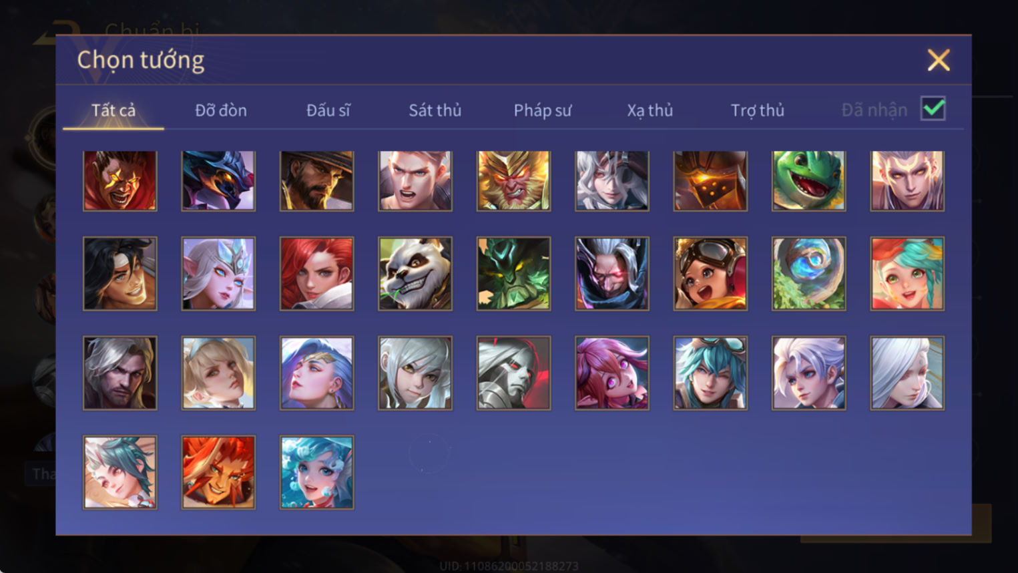
Task: Open the Trợ thủ tab
Action: coord(758,110)
